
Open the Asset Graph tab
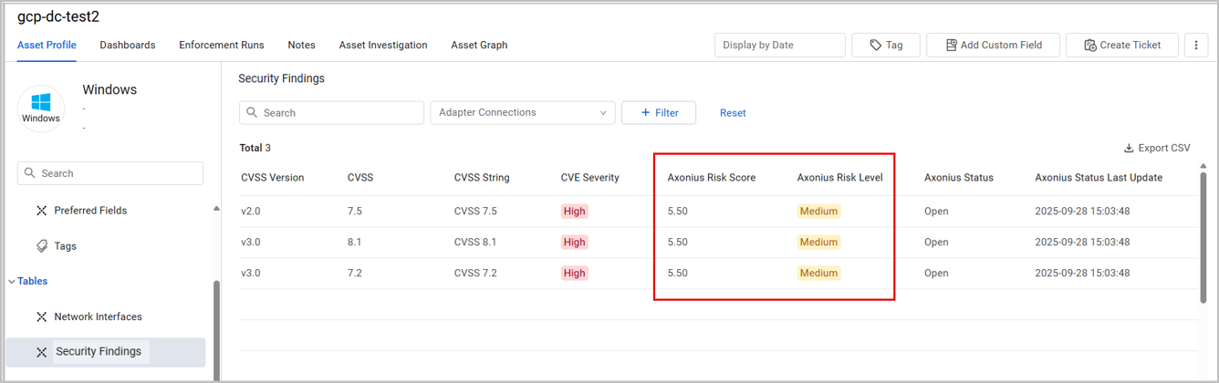[x=479, y=45]
